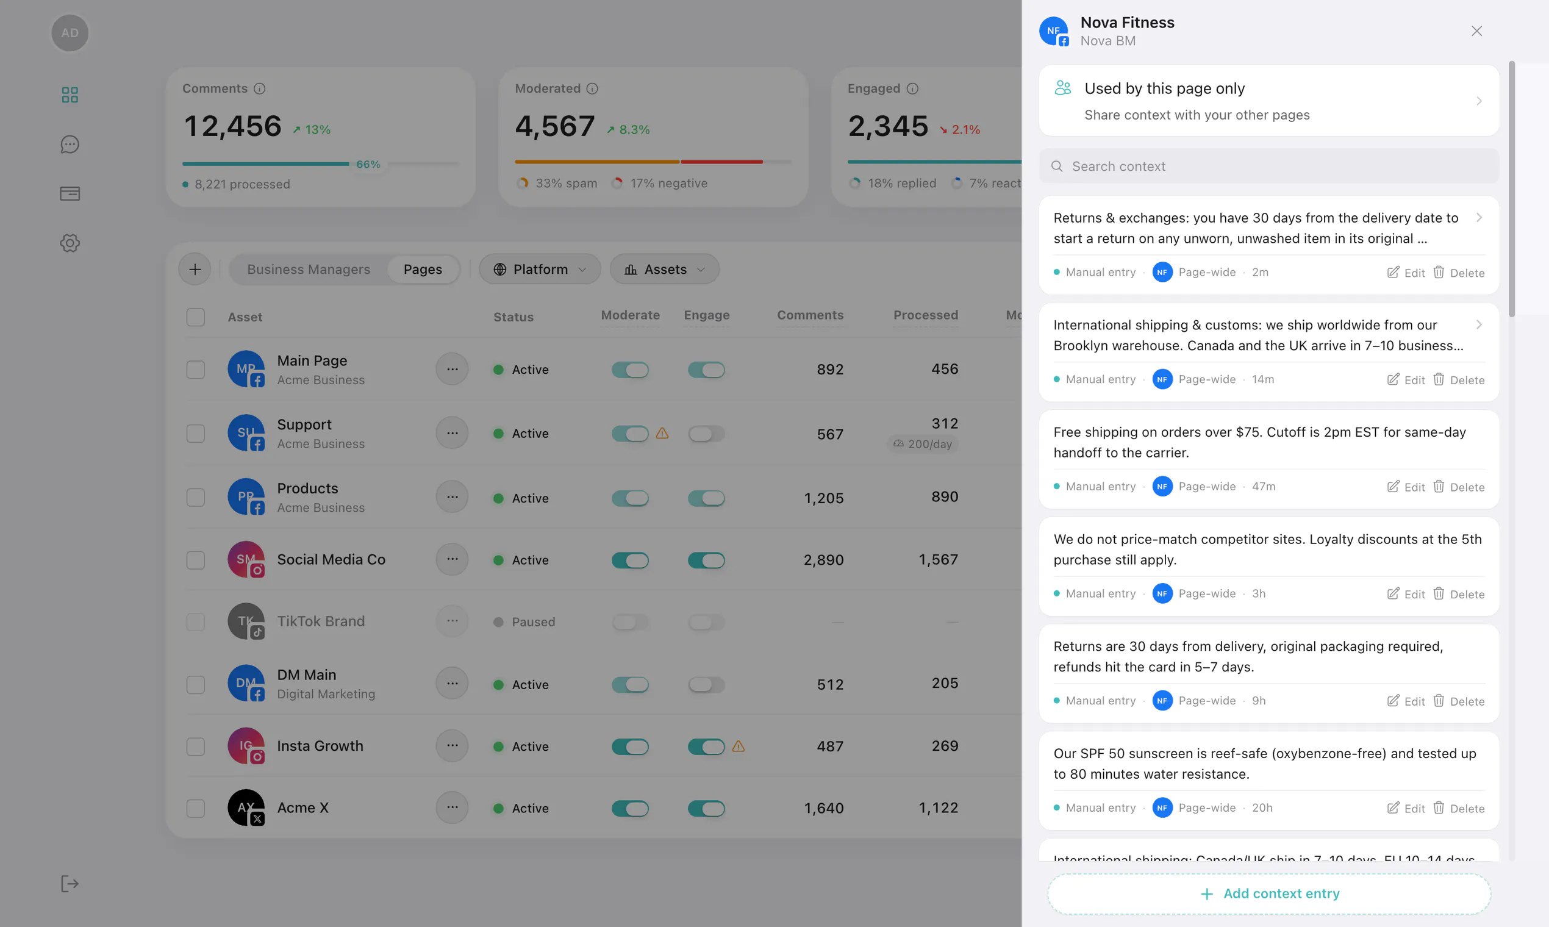Image resolution: width=1549 pixels, height=927 pixels.
Task: Open the settings gear icon in sidebar
Action: [x=70, y=243]
